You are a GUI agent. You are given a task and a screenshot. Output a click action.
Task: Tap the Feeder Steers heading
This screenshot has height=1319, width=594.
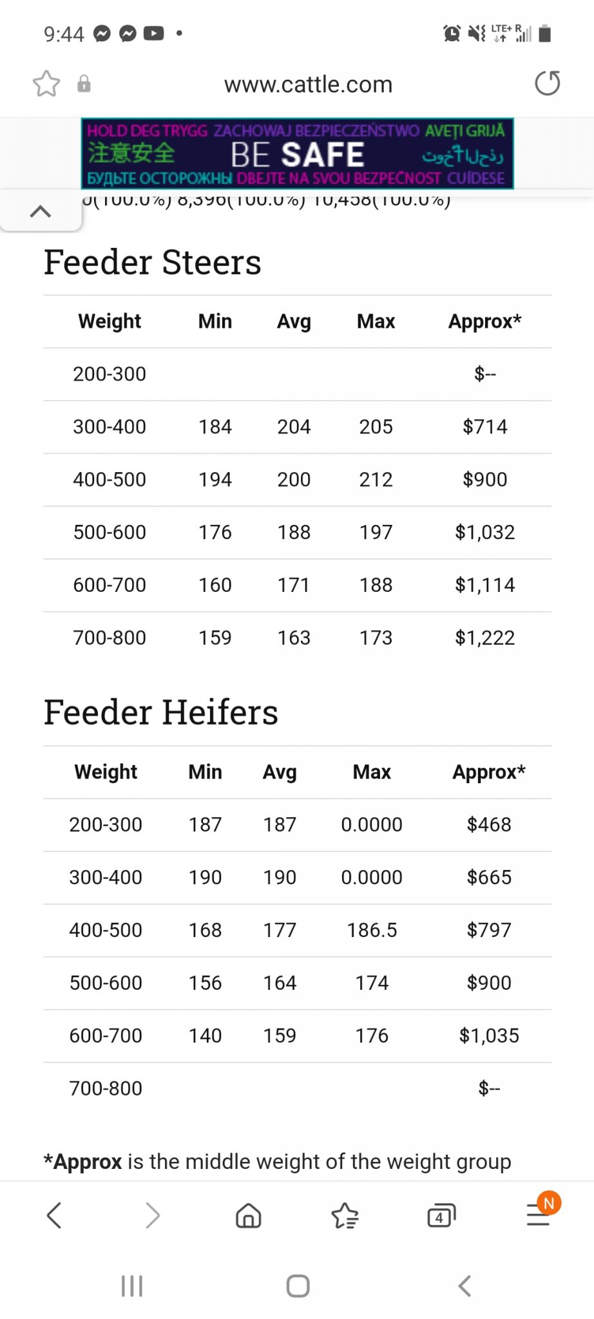coord(153,262)
